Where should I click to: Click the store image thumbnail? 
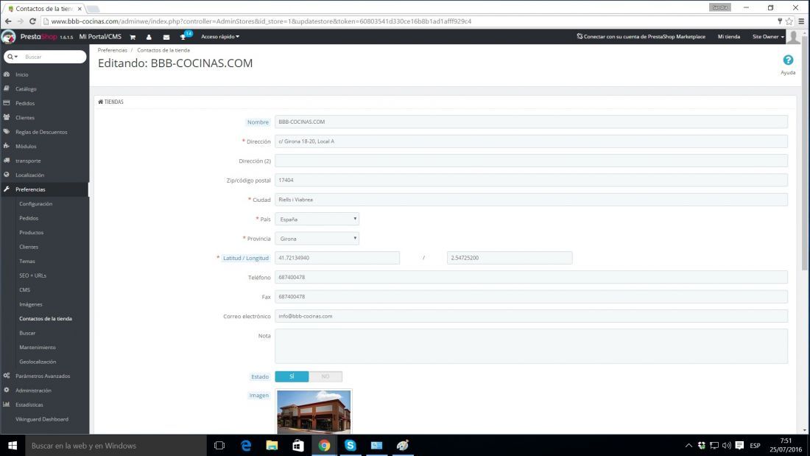tap(314, 412)
